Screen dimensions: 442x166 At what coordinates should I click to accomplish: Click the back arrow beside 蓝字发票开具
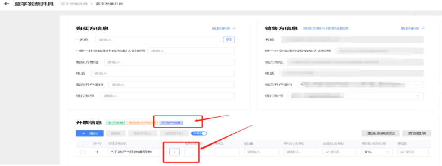tap(7, 4)
